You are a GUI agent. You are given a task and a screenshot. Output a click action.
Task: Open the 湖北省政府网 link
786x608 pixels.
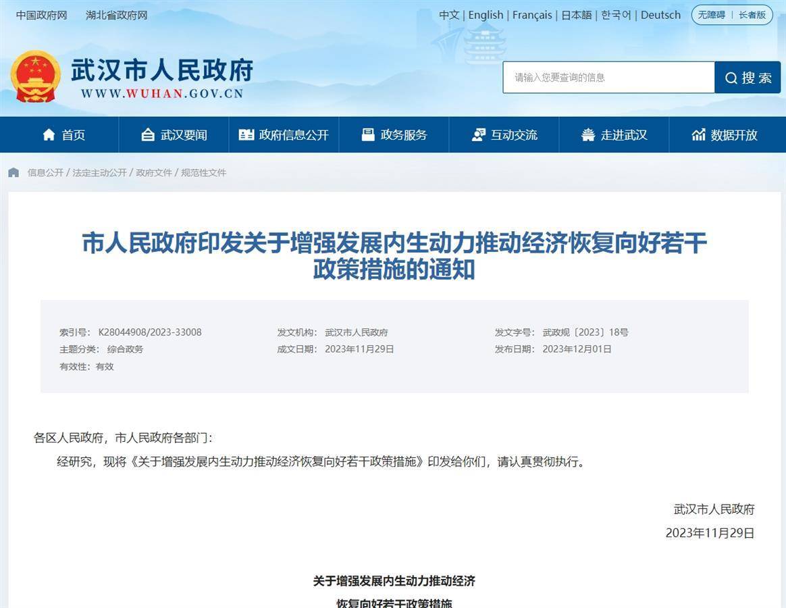point(116,15)
